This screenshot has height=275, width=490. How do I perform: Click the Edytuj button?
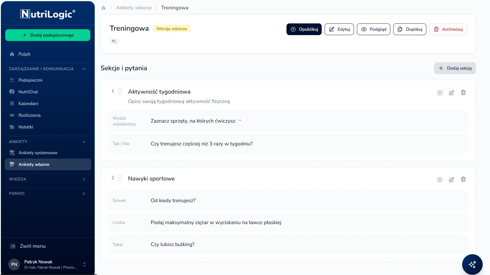[x=339, y=29]
